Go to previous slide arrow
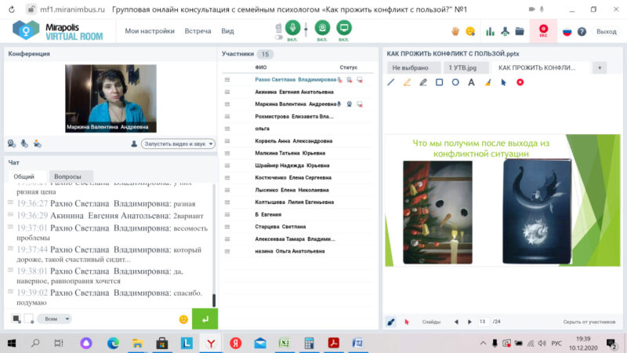627x353 pixels. point(456,322)
